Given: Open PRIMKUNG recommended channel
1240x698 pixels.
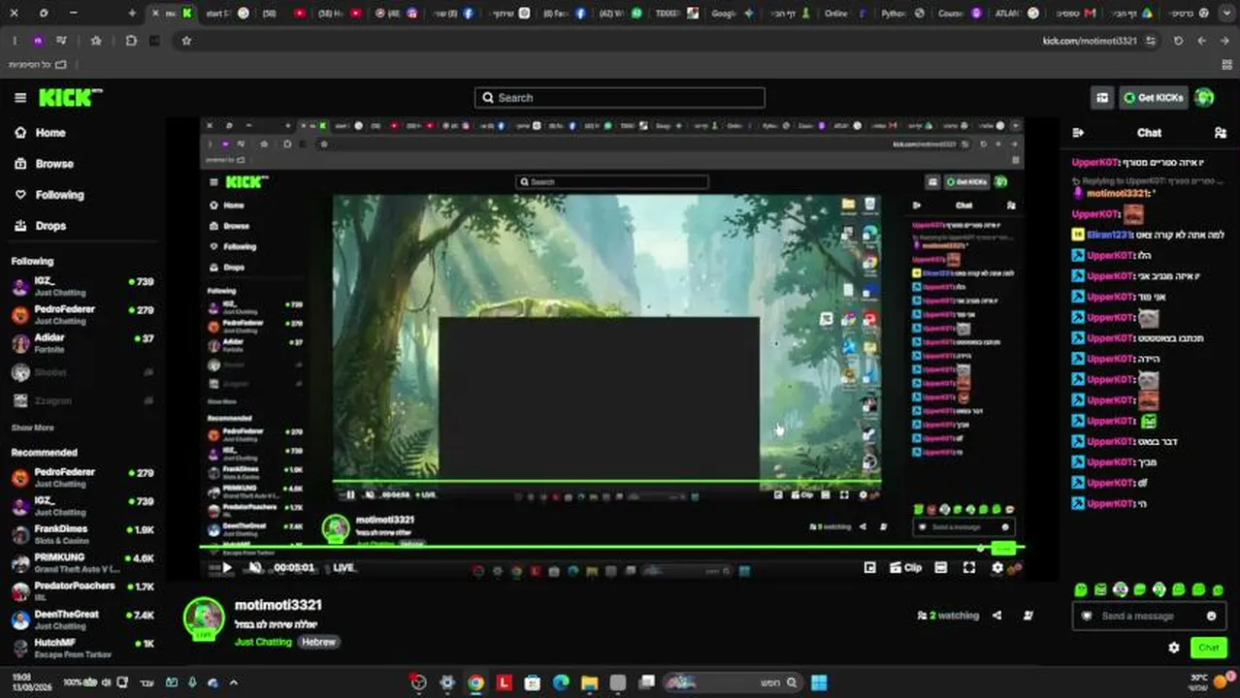Looking at the screenshot, I should 82,562.
